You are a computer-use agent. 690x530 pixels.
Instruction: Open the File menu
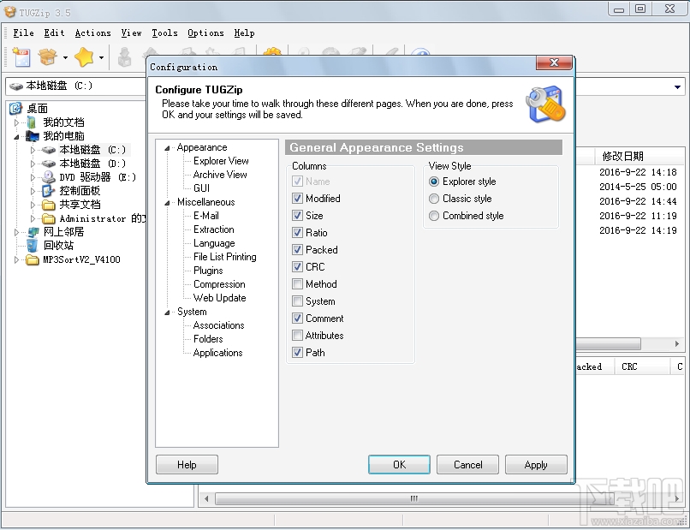(23, 33)
